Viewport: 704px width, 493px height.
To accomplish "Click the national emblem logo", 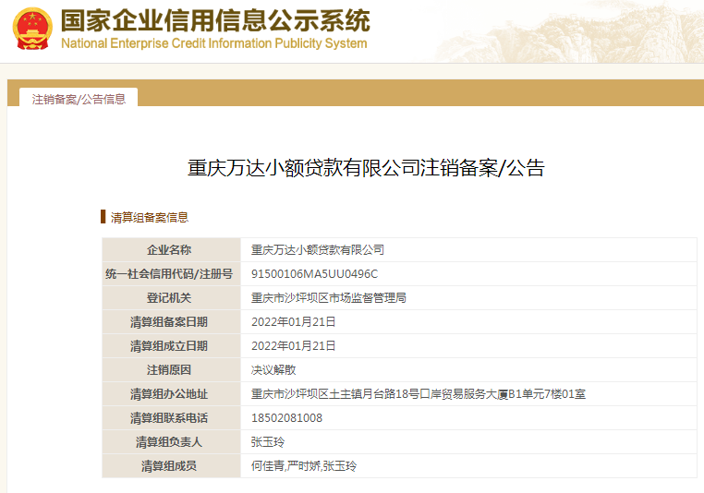I will (x=32, y=29).
